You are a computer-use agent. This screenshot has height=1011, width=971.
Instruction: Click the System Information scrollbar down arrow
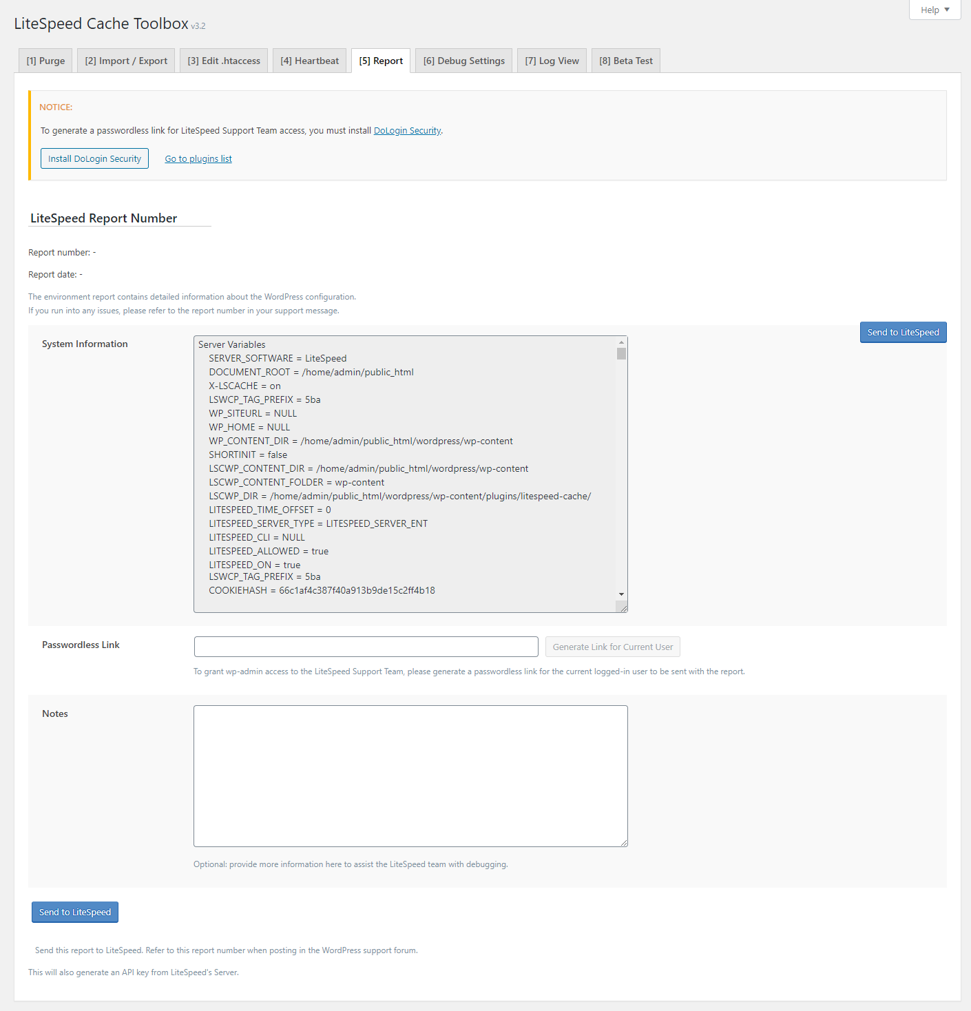[x=622, y=594]
